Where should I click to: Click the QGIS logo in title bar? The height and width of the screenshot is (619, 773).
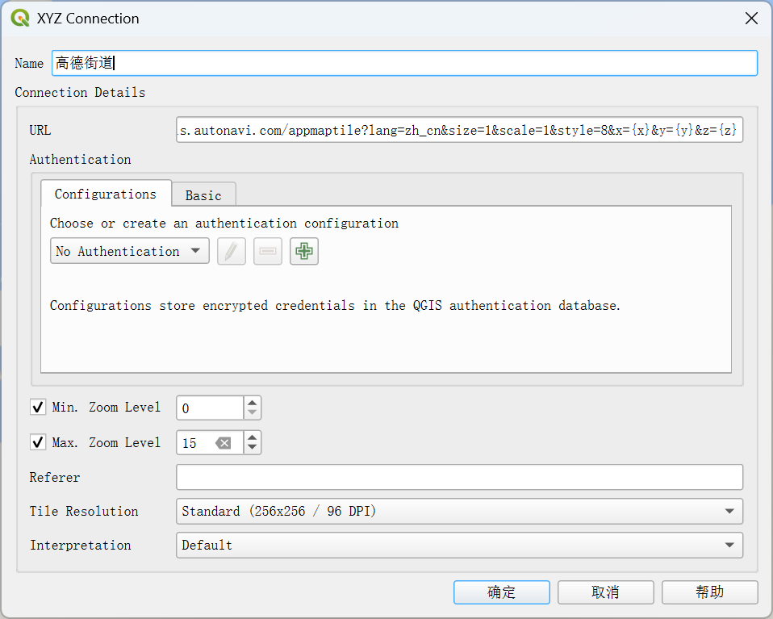point(20,19)
